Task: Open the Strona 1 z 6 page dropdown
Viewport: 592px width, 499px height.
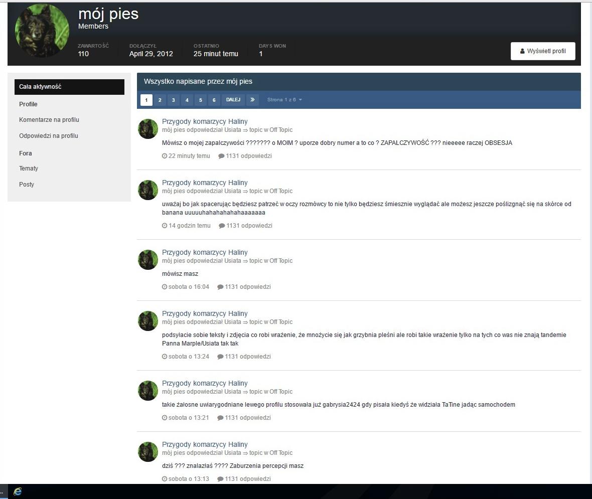Action: click(x=284, y=100)
